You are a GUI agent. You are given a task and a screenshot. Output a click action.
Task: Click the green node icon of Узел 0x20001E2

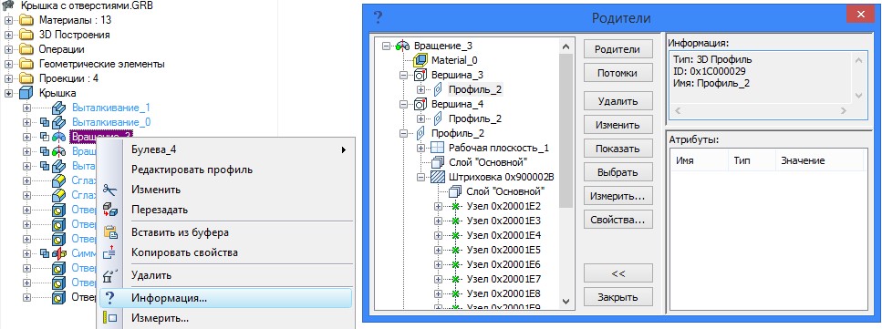(456, 206)
